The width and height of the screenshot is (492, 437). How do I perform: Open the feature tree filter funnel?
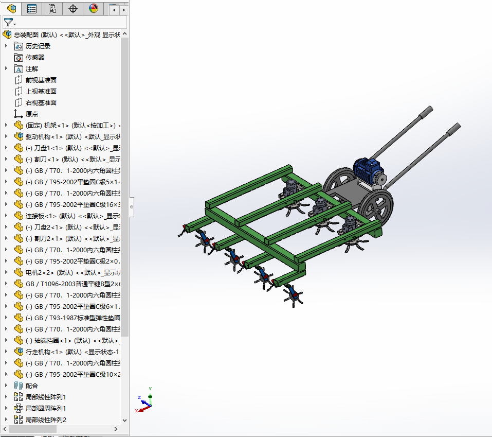click(x=8, y=23)
